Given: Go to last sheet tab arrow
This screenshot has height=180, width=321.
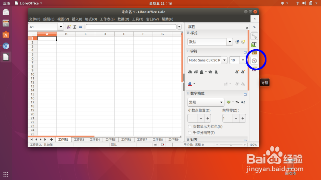Looking at the screenshot, I should (45, 140).
